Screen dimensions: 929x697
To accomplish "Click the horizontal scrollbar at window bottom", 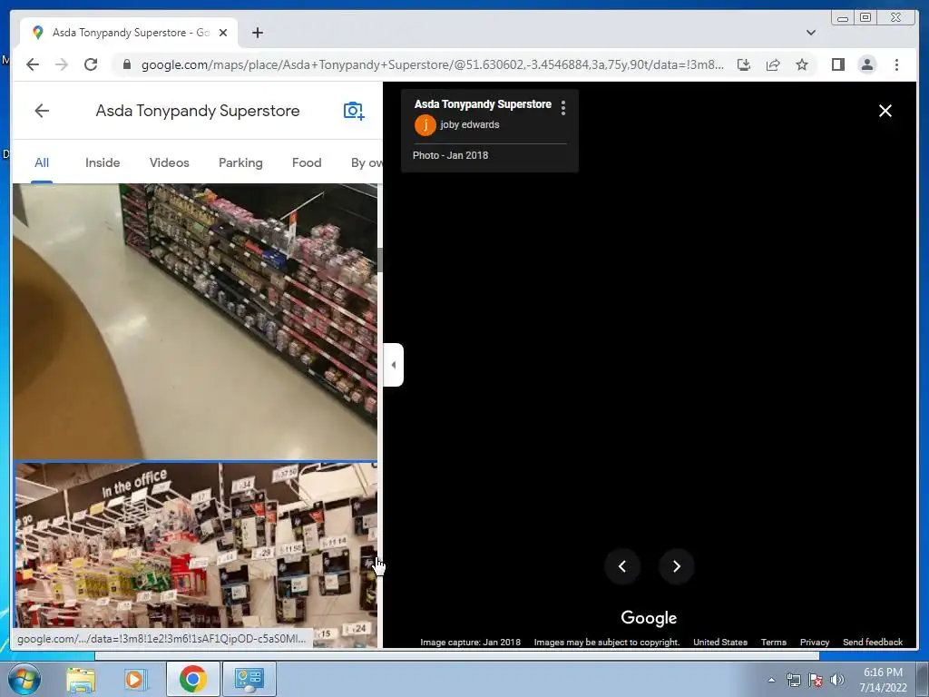I will click(x=457, y=655).
